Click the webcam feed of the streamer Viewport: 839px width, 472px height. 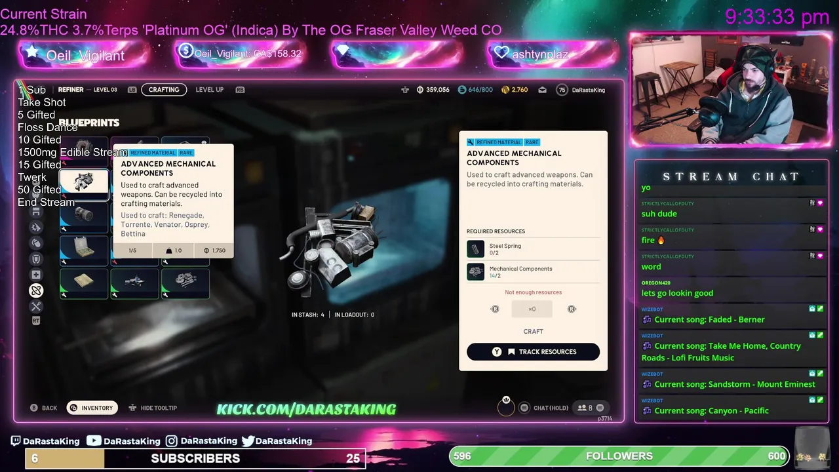point(730,89)
